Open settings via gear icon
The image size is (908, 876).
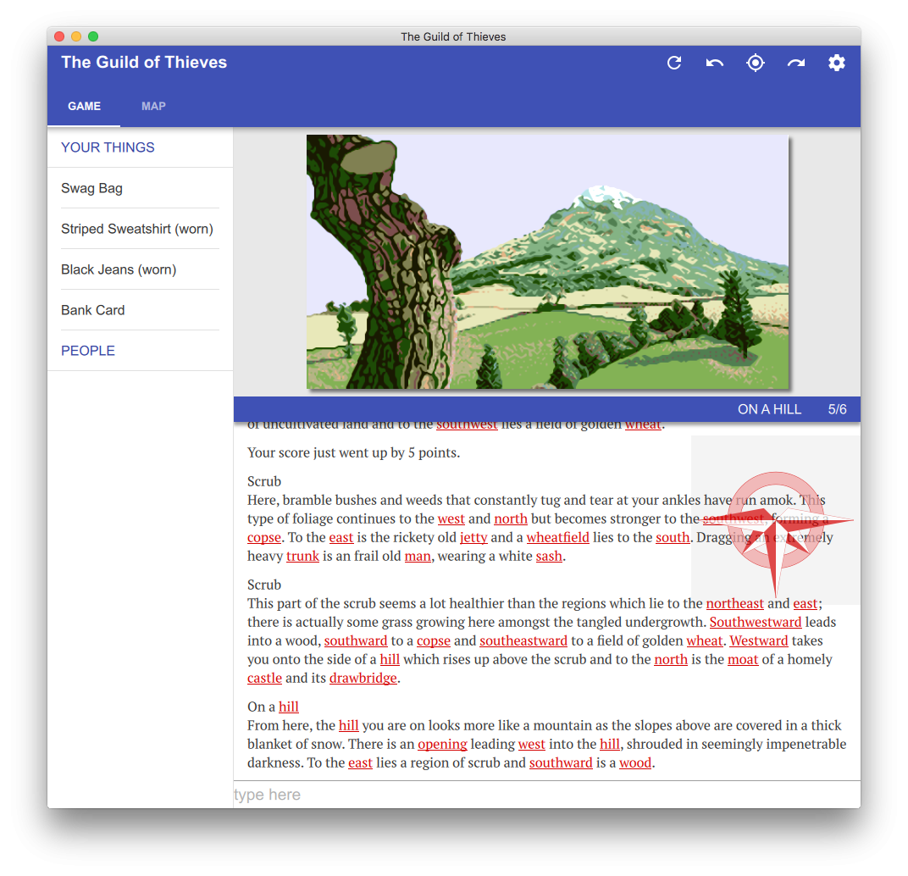pos(837,63)
